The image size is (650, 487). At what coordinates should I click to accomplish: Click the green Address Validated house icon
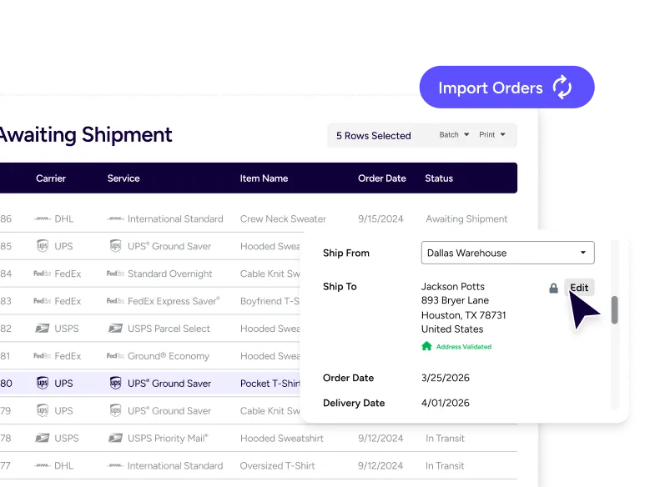pos(426,346)
